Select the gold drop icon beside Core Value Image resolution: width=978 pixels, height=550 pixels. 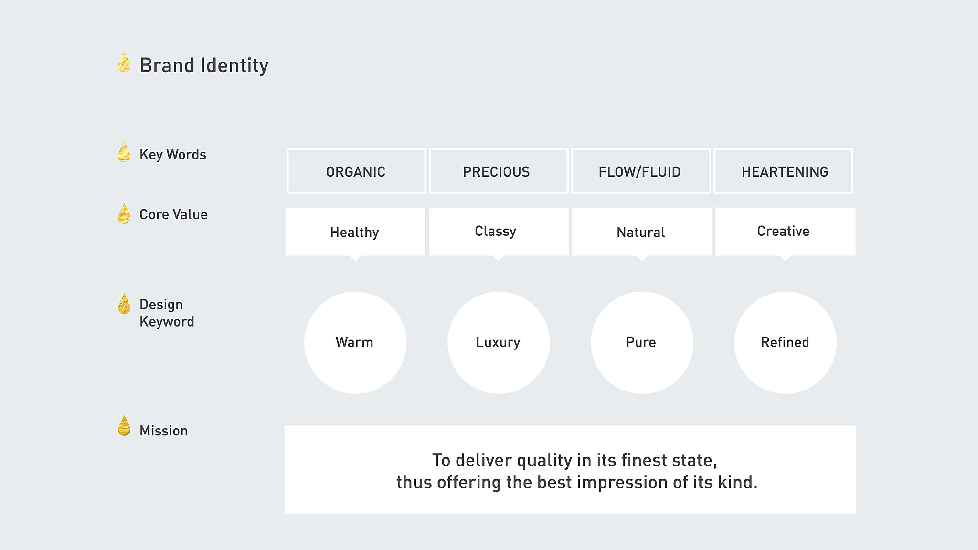[x=124, y=213]
